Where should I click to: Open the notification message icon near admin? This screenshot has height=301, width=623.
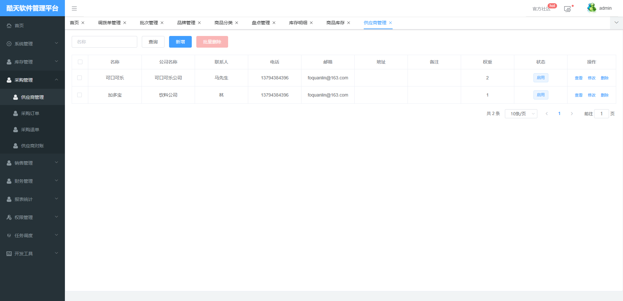click(x=567, y=9)
